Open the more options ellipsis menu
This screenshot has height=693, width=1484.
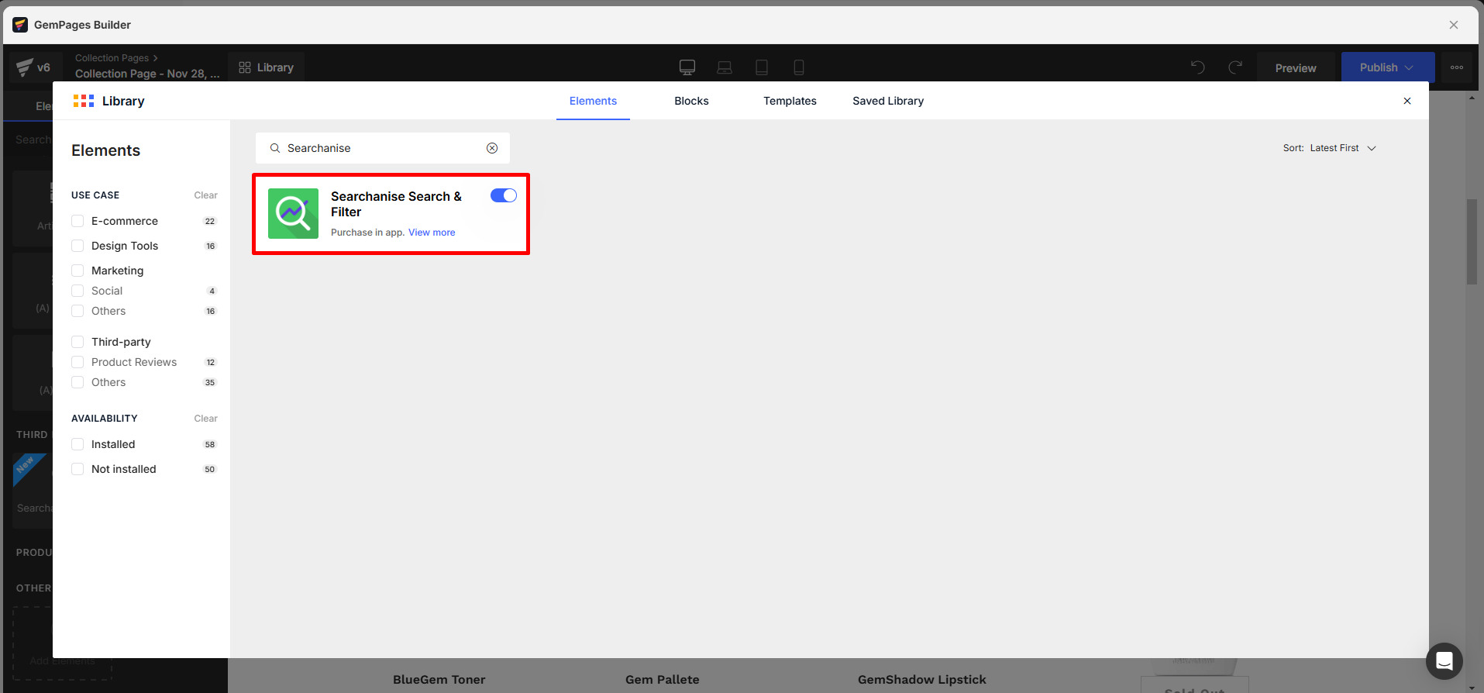tap(1457, 67)
